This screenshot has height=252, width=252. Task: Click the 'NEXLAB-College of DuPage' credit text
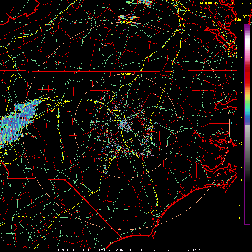(224, 3)
